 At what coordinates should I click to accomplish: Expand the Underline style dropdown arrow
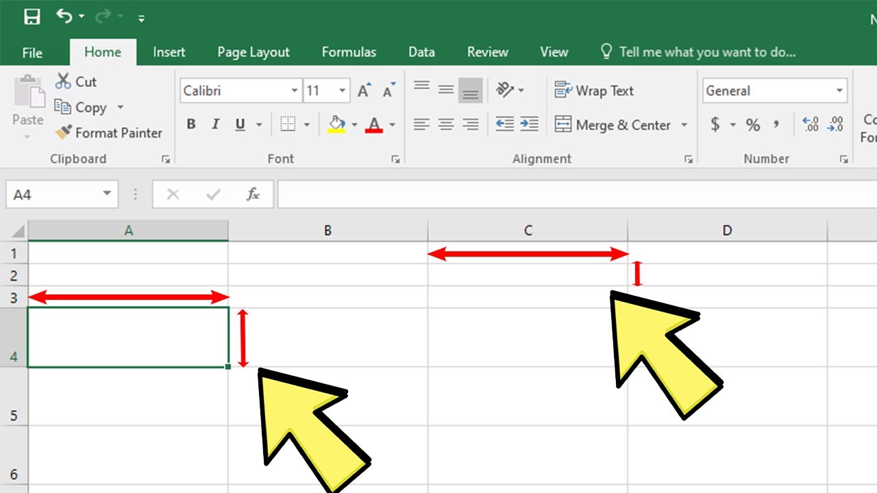259,125
